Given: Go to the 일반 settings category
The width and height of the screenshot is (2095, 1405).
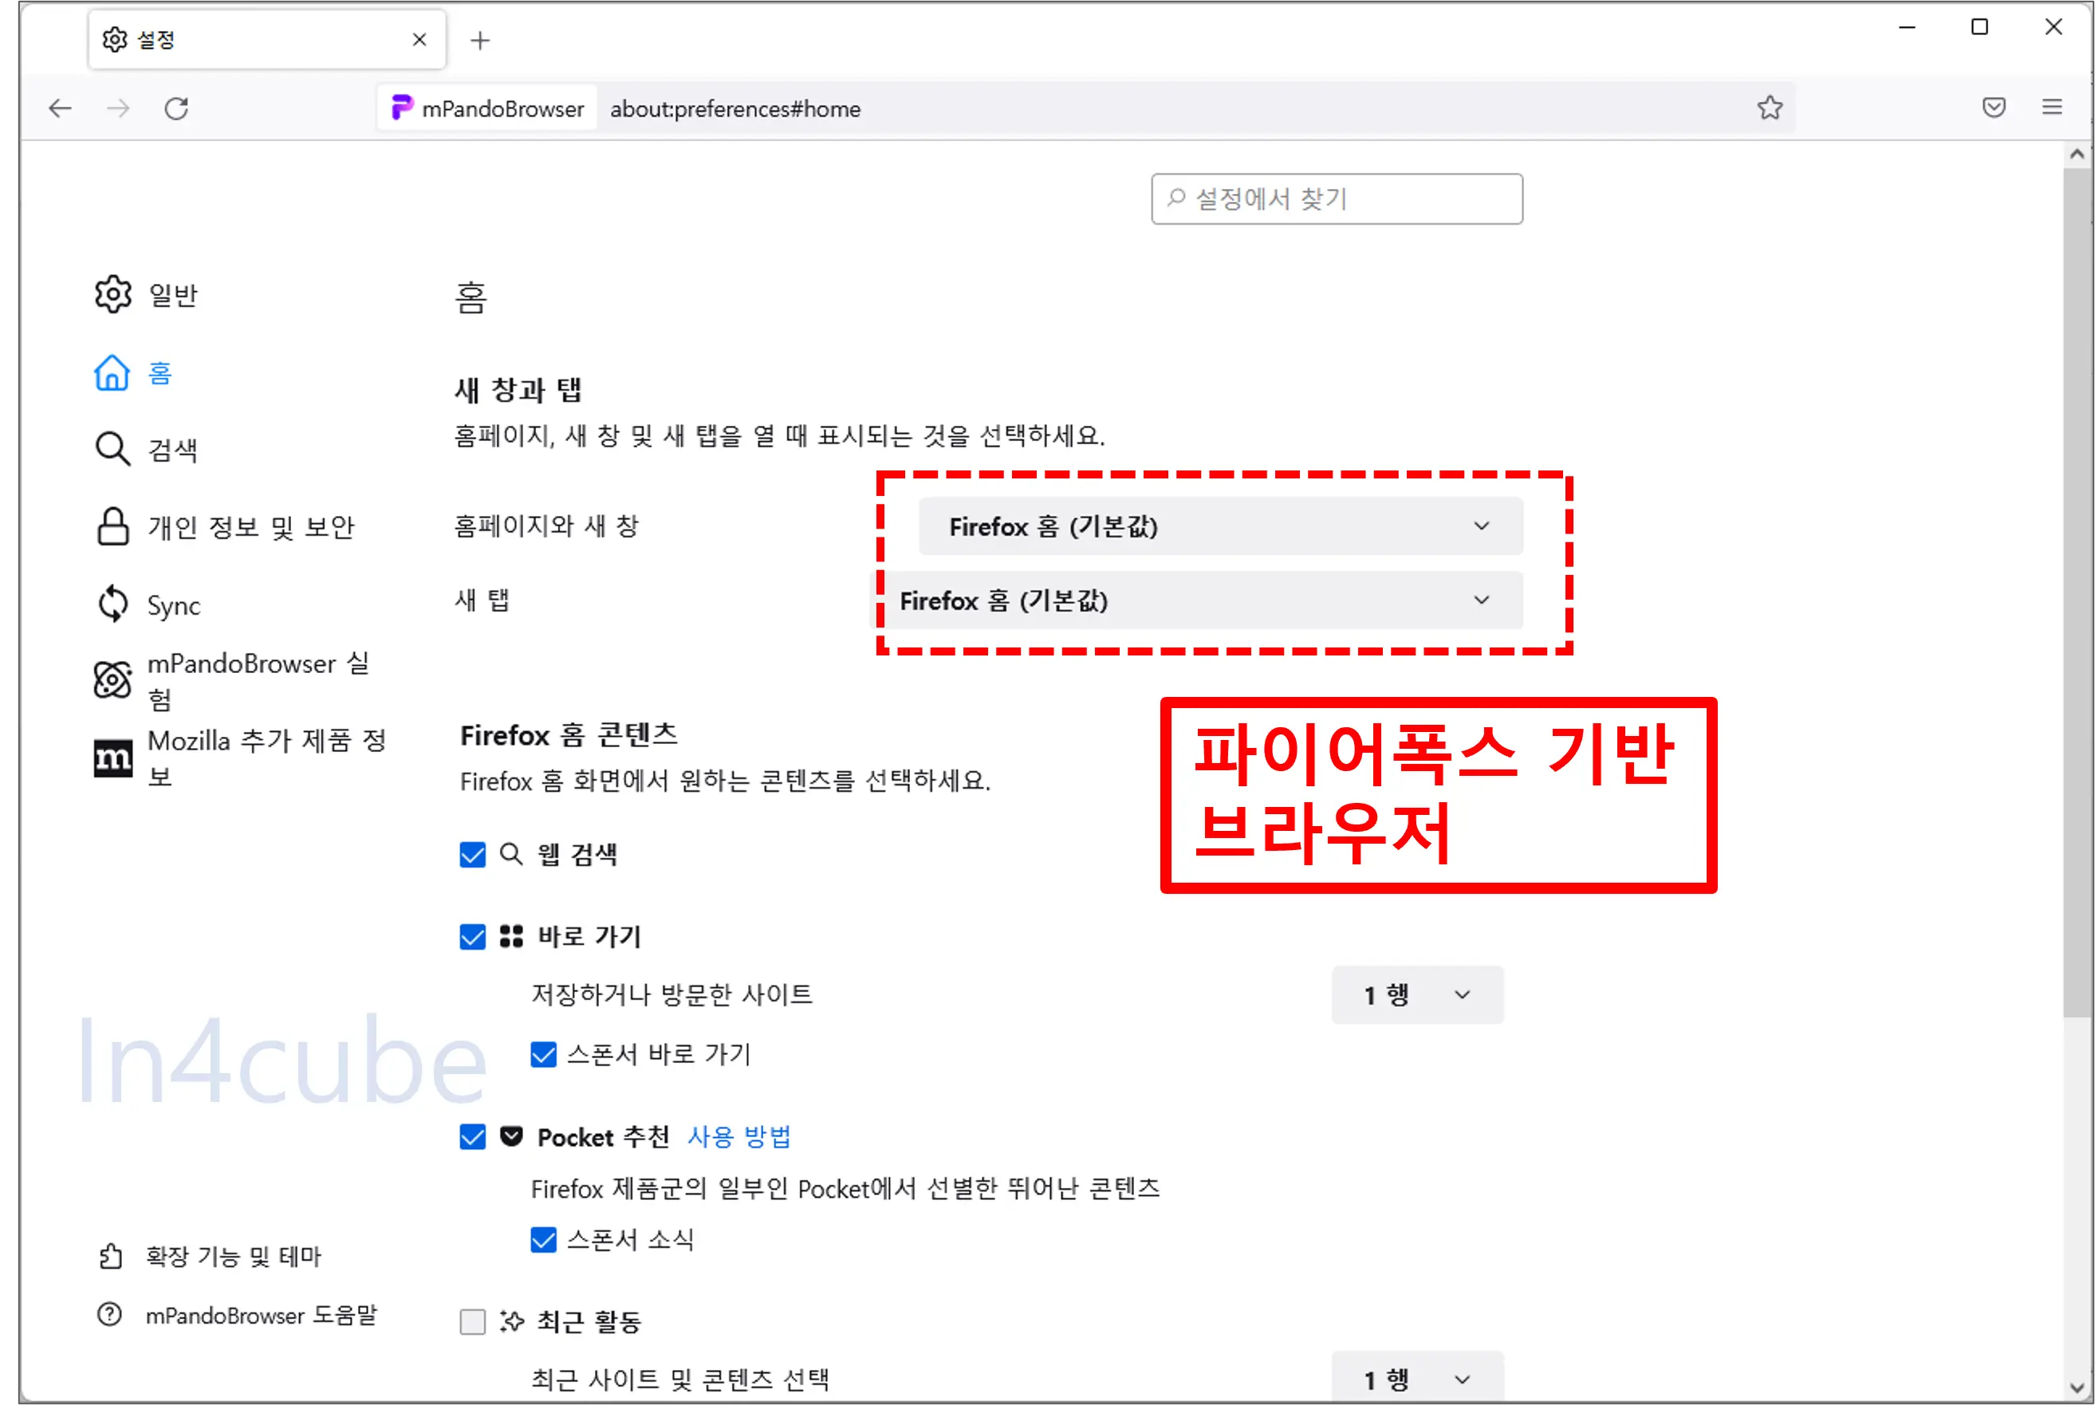Looking at the screenshot, I should (x=173, y=295).
